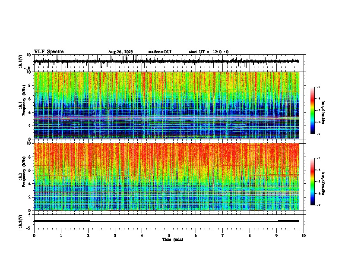The height and width of the screenshot is (264, 342).
Task: Click the "Time (min)" x-axis label
Action: pos(173,239)
